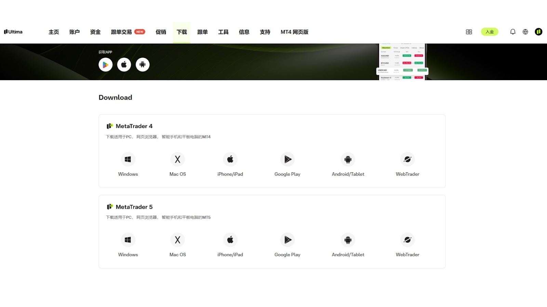Download MetaTrader 4 for Windows
547x307 pixels.
[128, 159]
